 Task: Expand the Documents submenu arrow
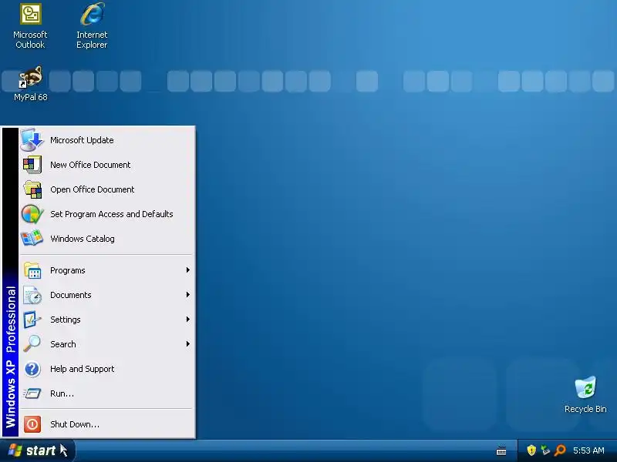188,295
